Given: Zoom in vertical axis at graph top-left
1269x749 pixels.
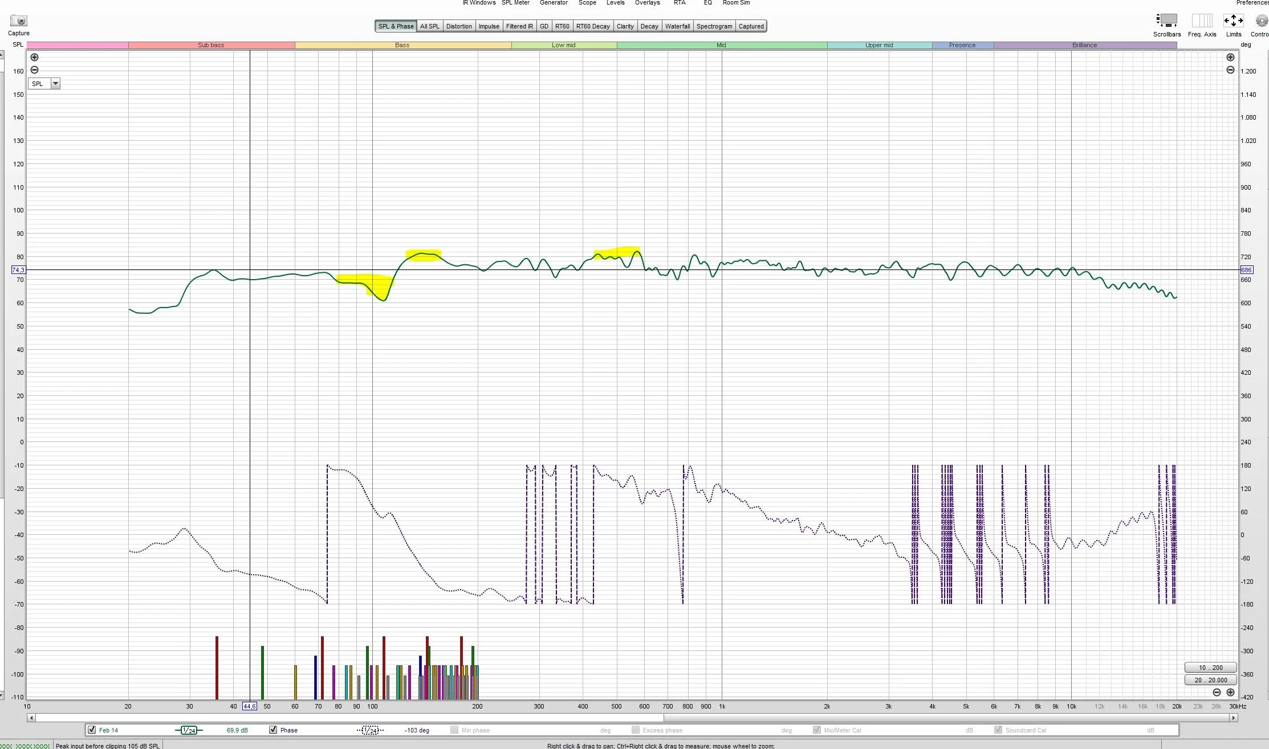Looking at the screenshot, I should click(x=34, y=58).
